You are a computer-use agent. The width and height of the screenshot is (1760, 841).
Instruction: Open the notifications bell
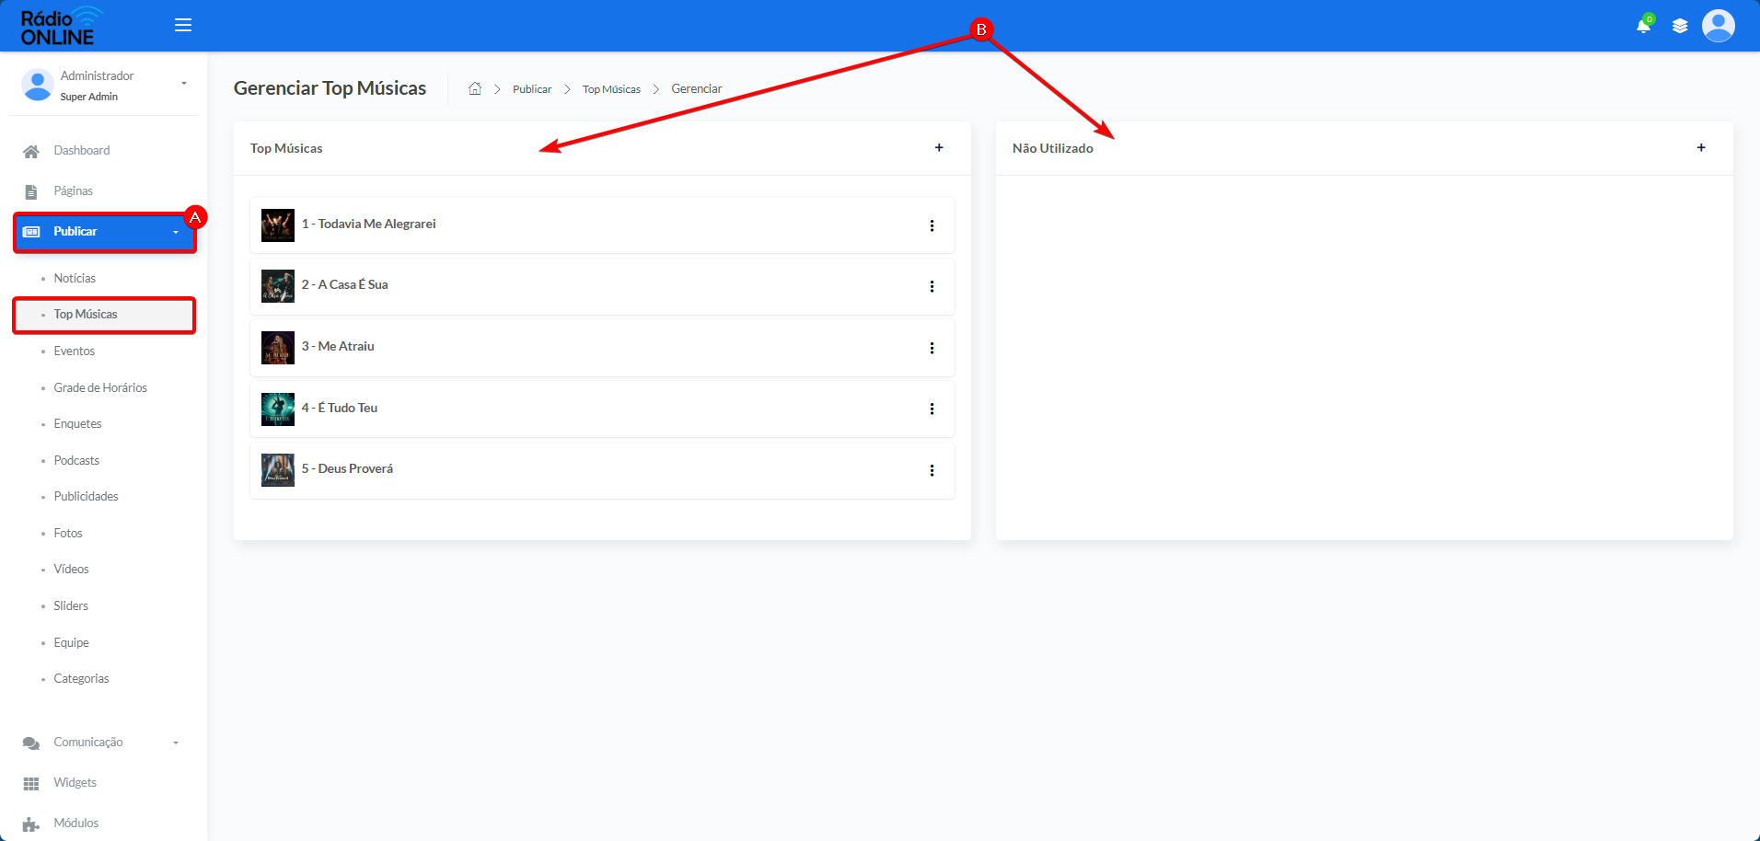1643,26
